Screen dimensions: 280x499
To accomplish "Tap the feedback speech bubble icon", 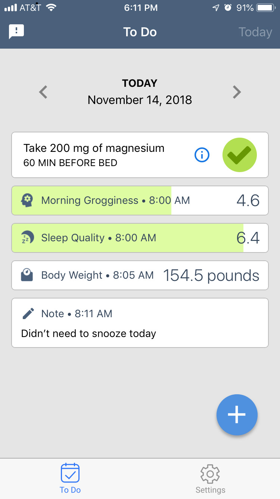I will tap(16, 32).
